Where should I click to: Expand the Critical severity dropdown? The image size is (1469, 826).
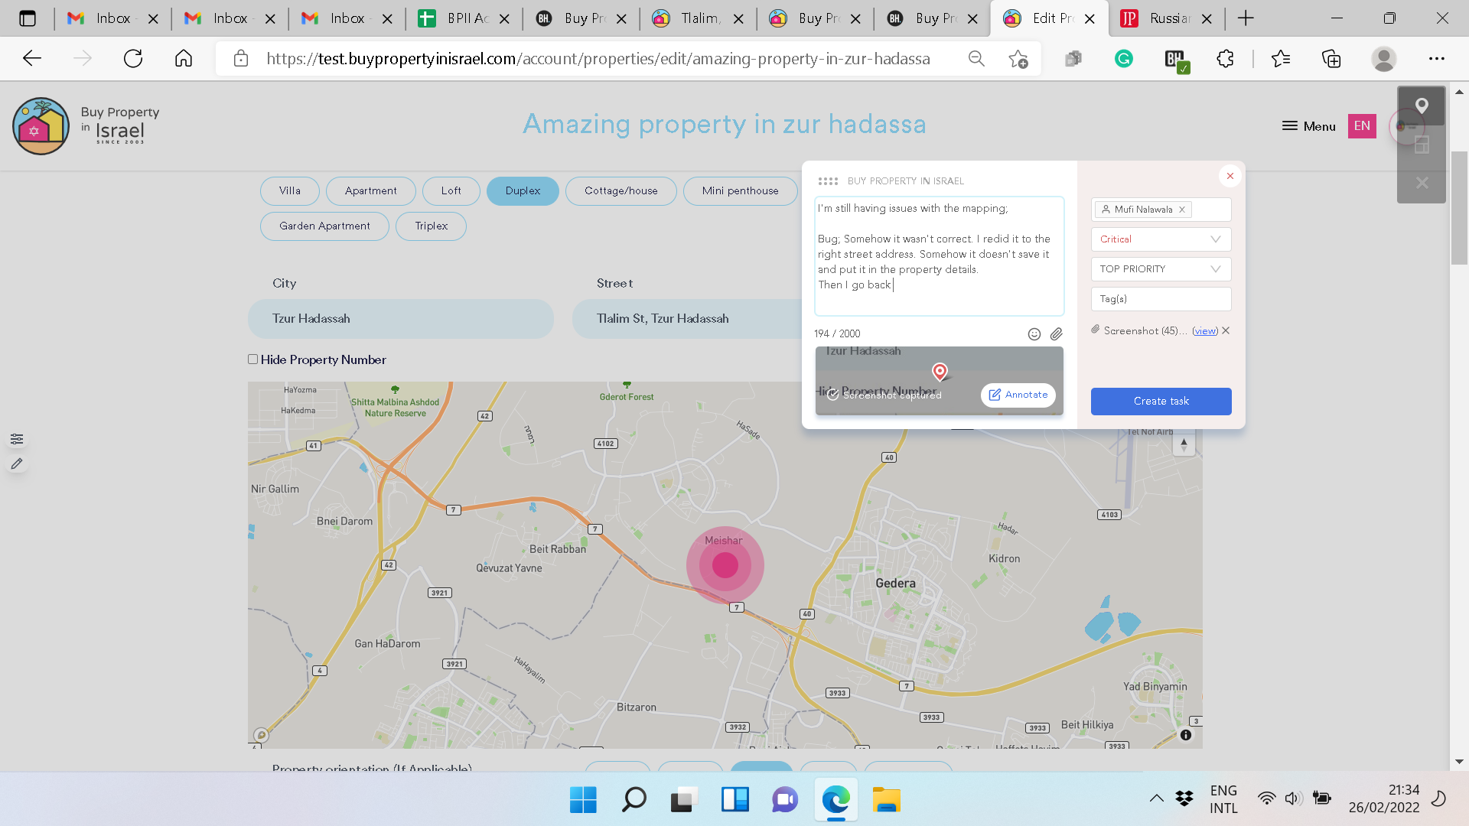[1160, 239]
